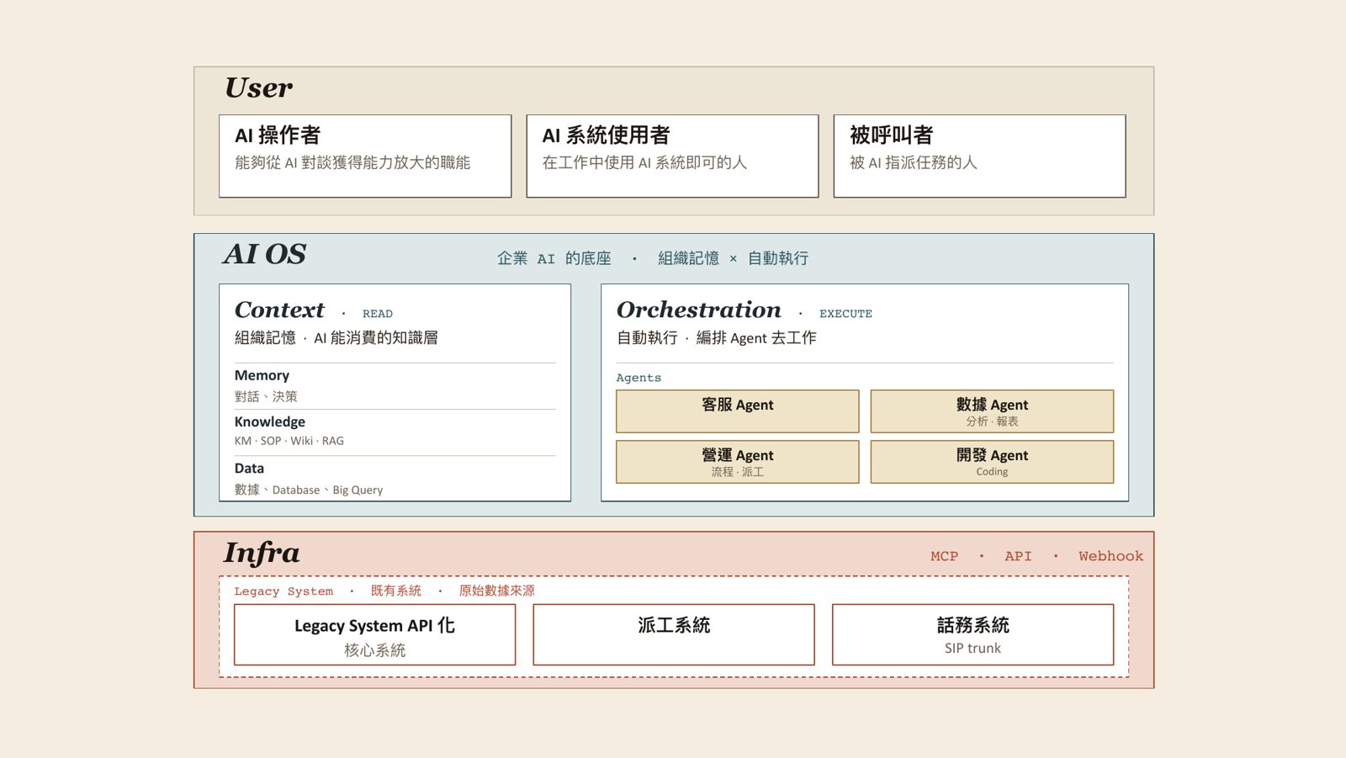Click the Webhook label in Infra
Image resolution: width=1346 pixels, height=758 pixels.
coord(1110,556)
